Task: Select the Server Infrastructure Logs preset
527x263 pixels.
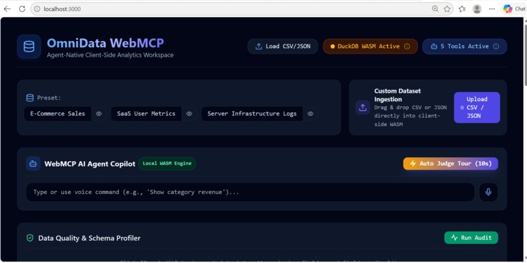Action: [x=252, y=114]
